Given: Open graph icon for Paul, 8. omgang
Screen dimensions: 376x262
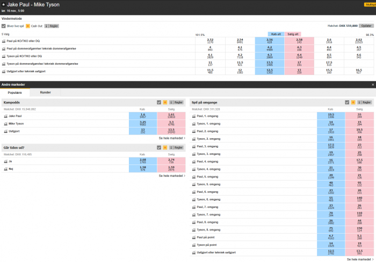Looking at the screenshot, I should click(194, 222).
